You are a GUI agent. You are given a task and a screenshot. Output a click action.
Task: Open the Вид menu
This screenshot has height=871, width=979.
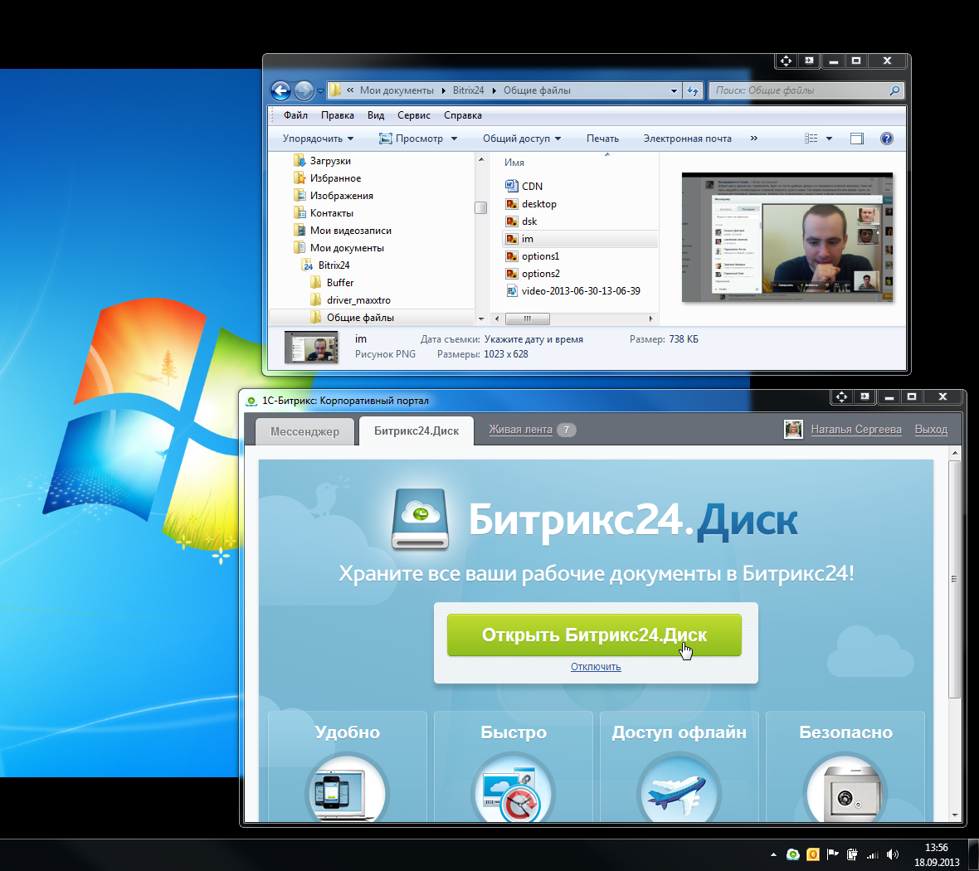(x=376, y=114)
